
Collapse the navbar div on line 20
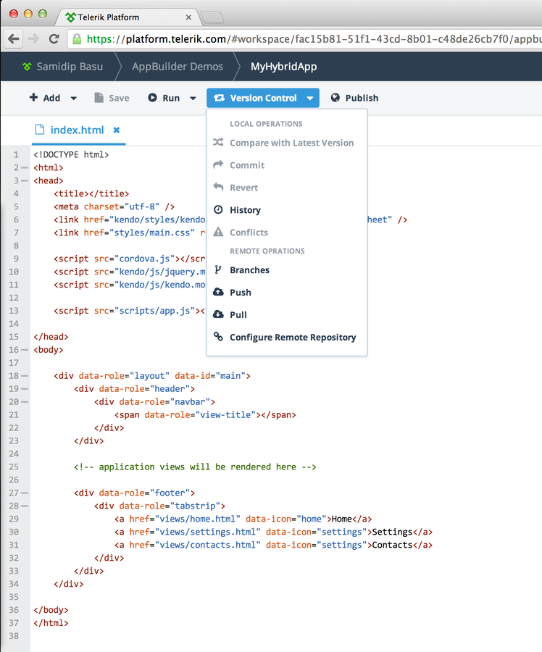pyautogui.click(x=25, y=401)
